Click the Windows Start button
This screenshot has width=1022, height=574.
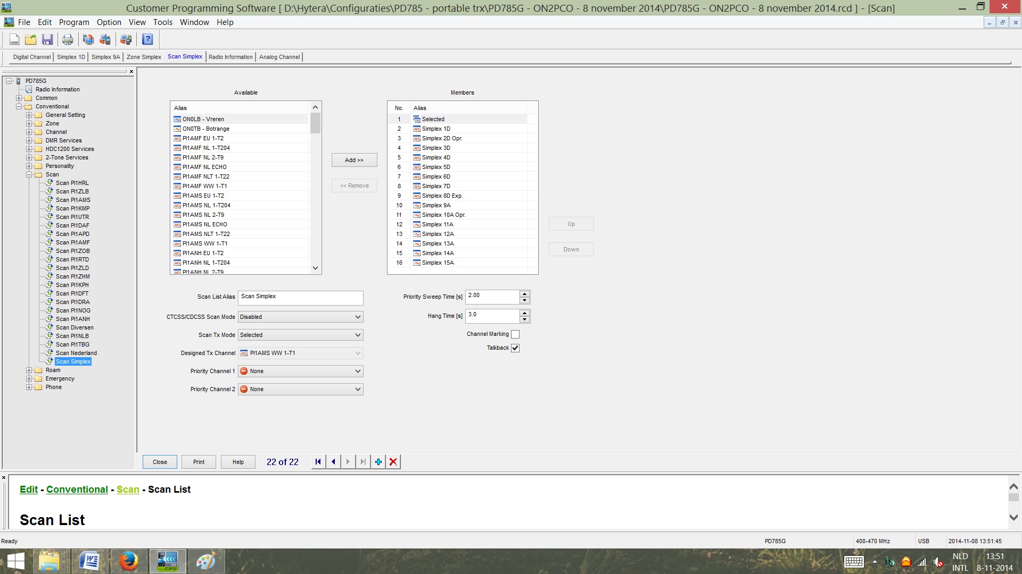pos(15,561)
